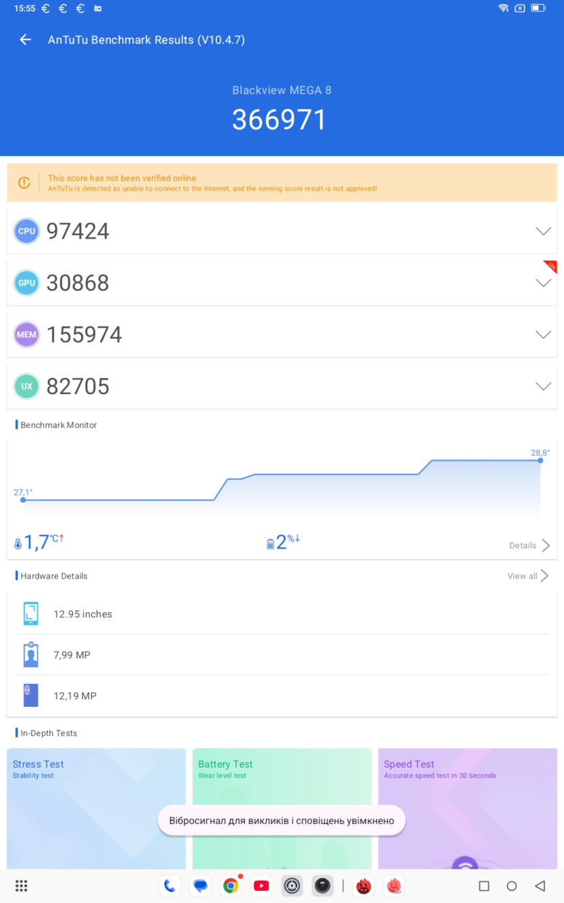Expand the UX score details
Image resolution: width=564 pixels, height=903 pixels.
pos(543,387)
